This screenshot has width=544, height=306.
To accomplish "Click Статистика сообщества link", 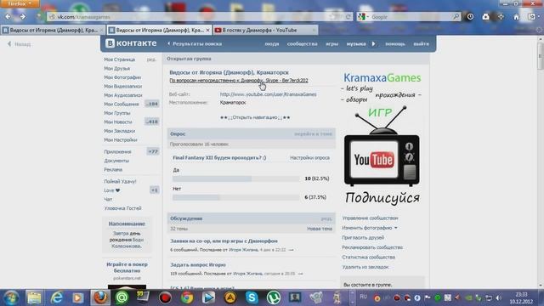I will pos(368,257).
